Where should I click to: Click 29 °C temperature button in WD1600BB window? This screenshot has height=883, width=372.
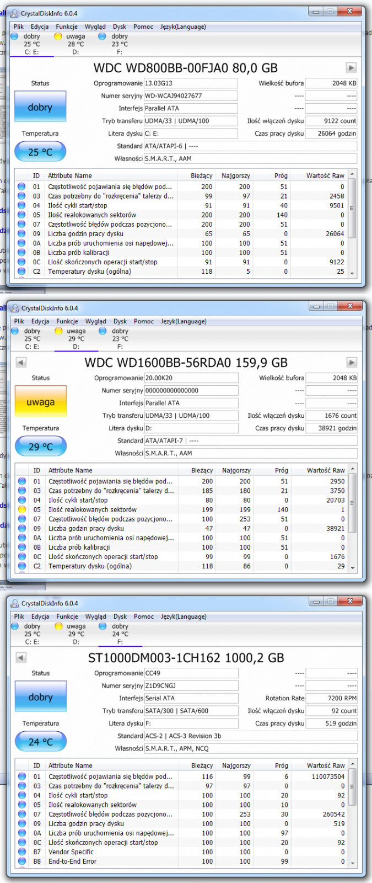41,446
